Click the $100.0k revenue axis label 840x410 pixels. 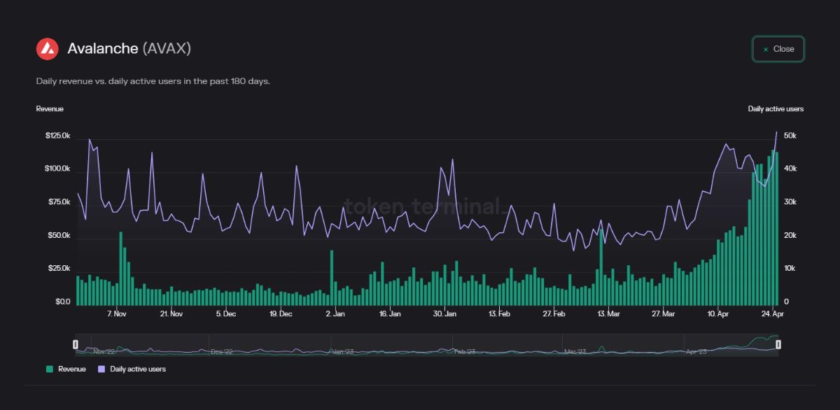coord(57,169)
